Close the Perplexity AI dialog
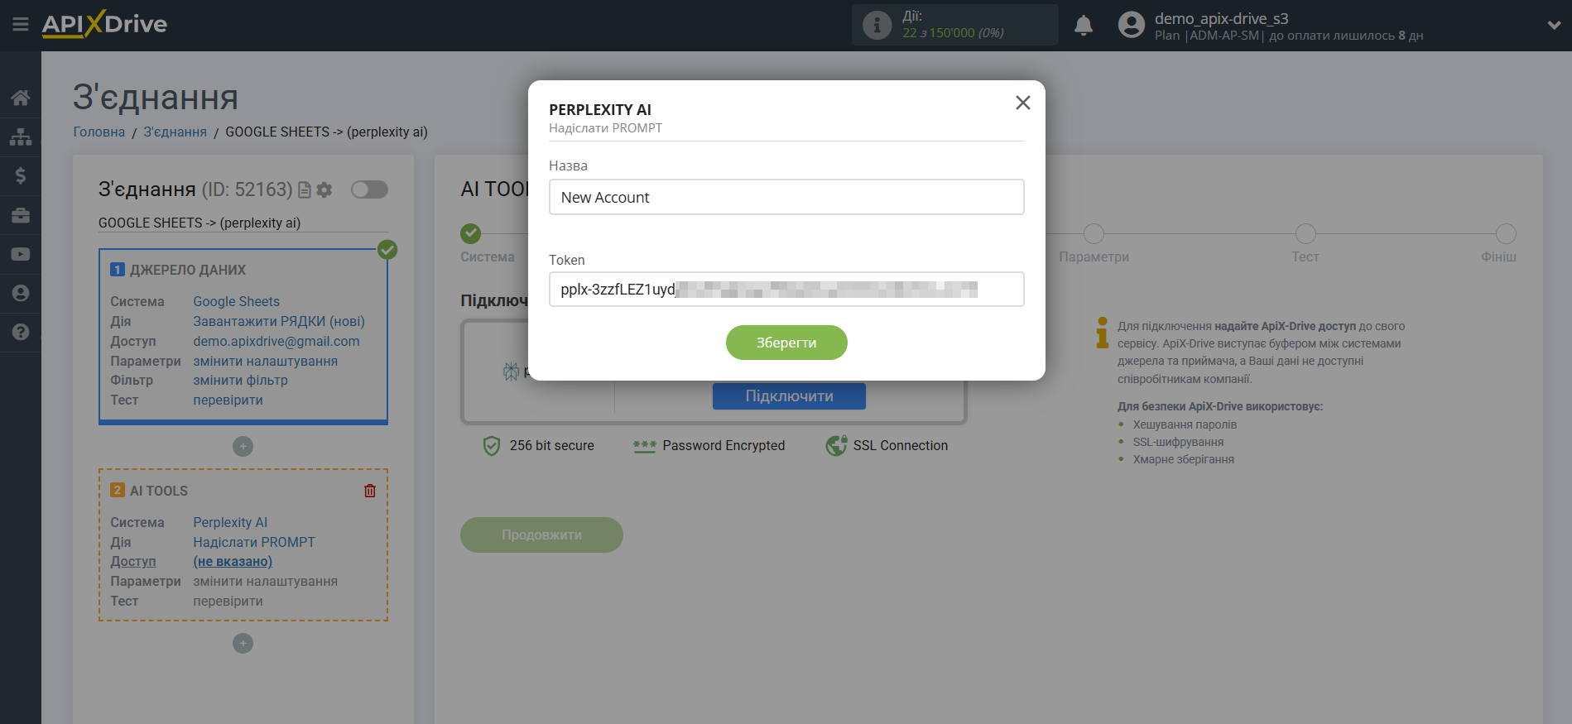Image resolution: width=1572 pixels, height=724 pixels. (x=1023, y=103)
